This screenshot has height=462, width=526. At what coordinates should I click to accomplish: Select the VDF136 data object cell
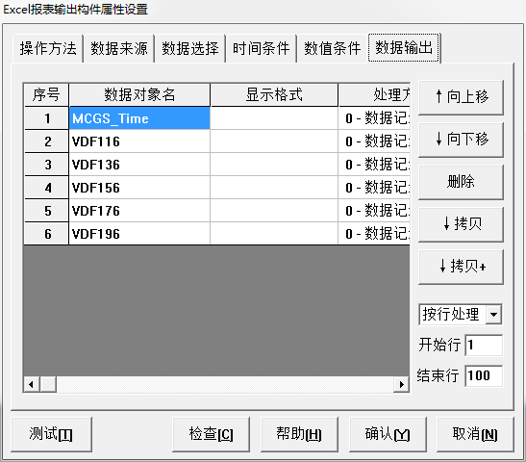139,165
